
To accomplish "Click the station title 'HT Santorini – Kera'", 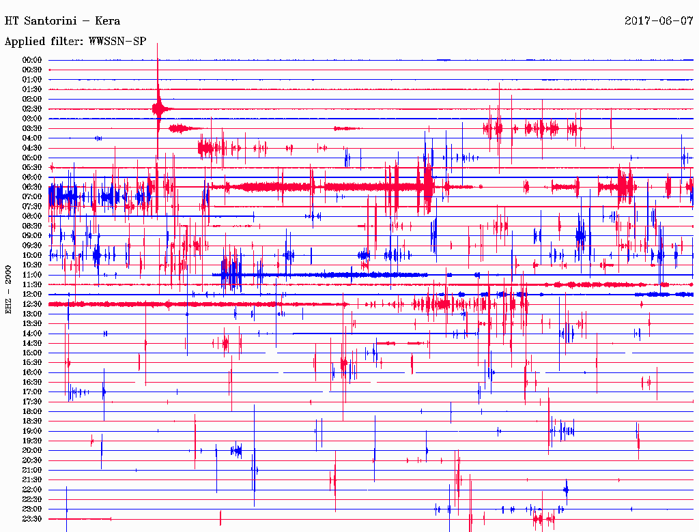I will pos(62,21).
